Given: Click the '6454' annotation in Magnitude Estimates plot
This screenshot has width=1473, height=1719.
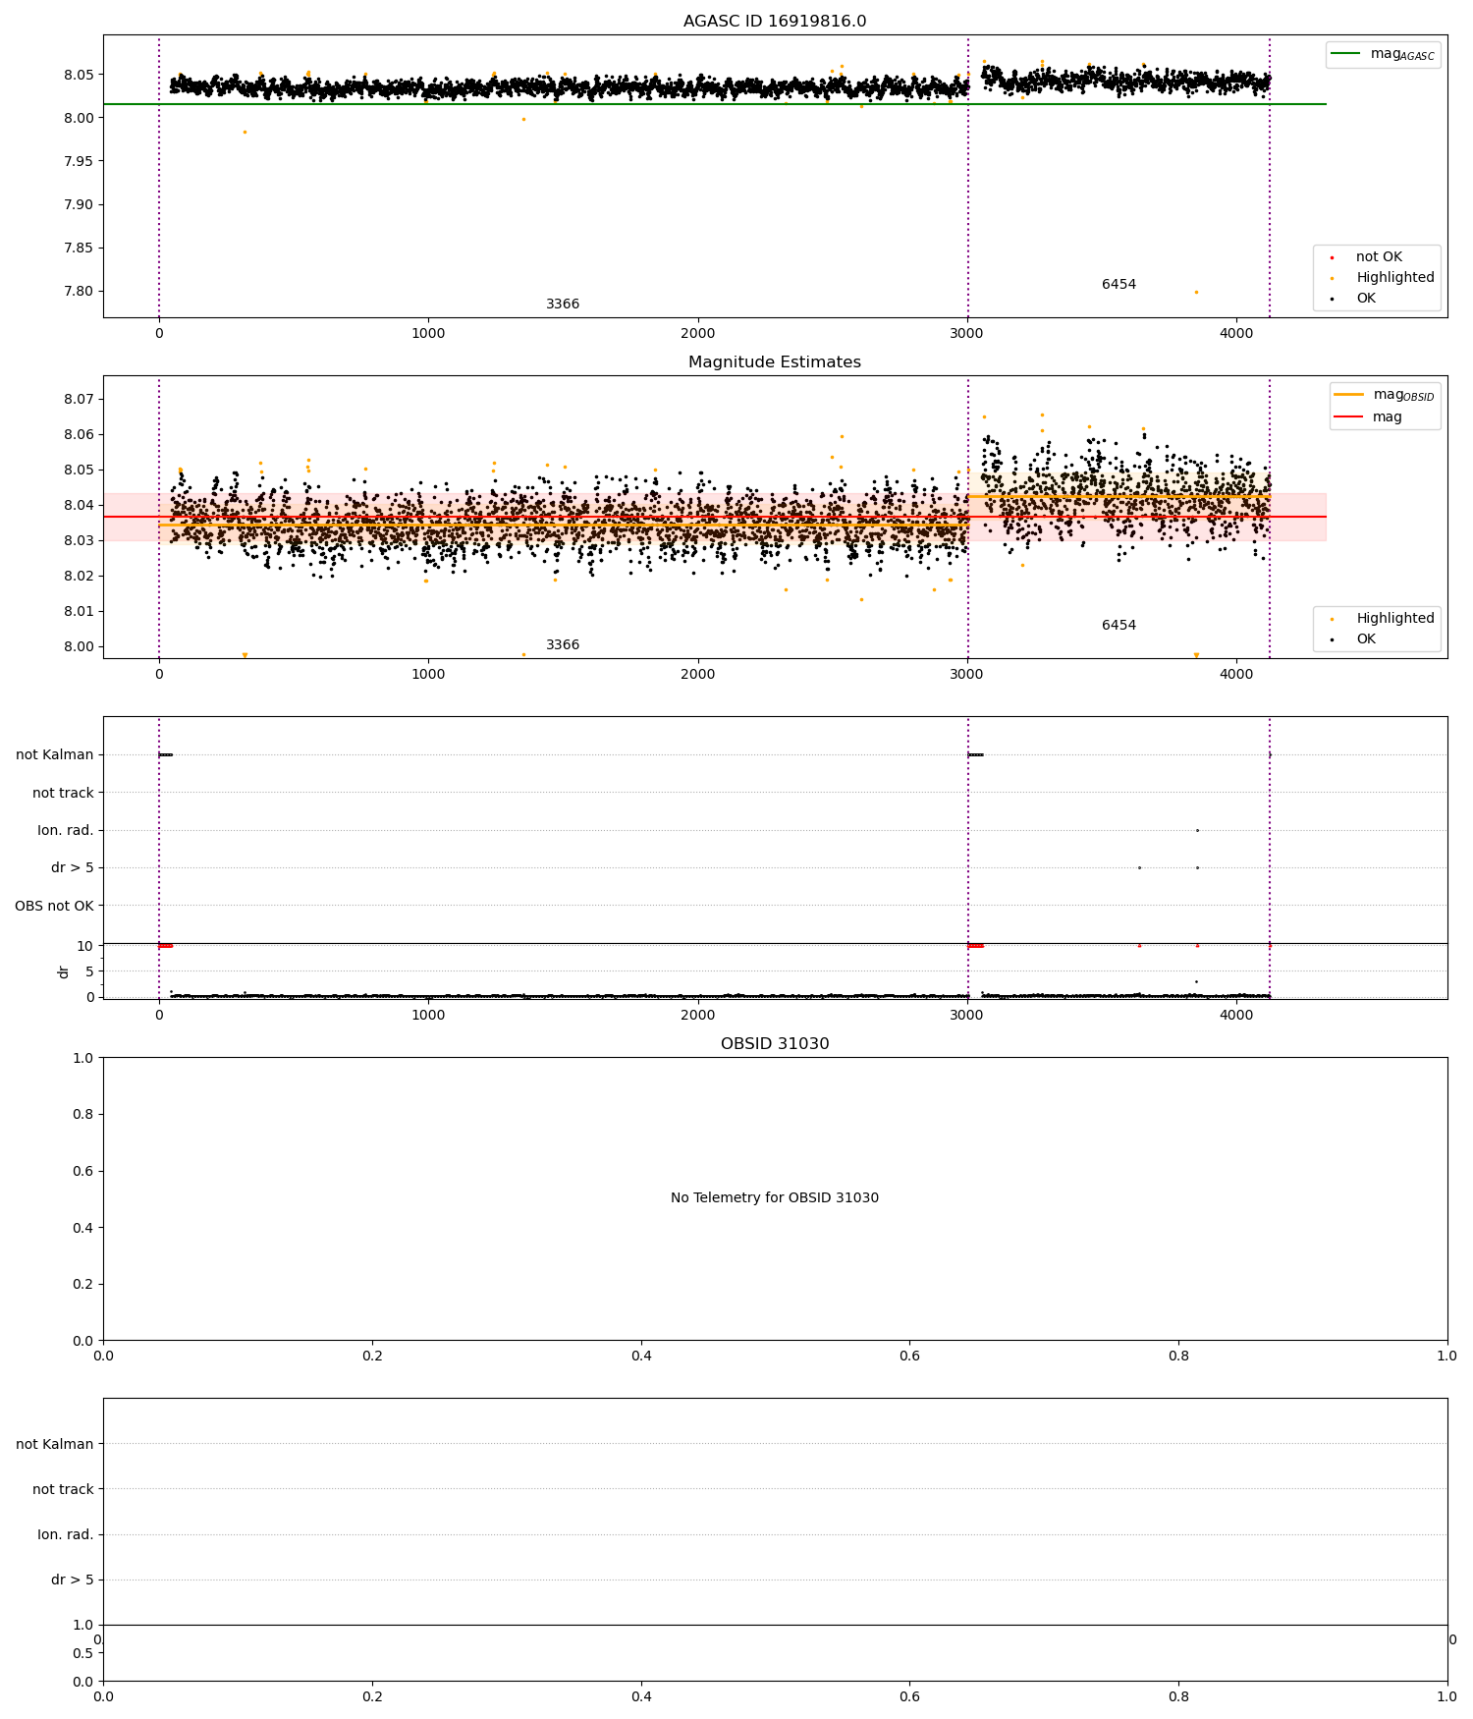Looking at the screenshot, I should coord(1118,626).
